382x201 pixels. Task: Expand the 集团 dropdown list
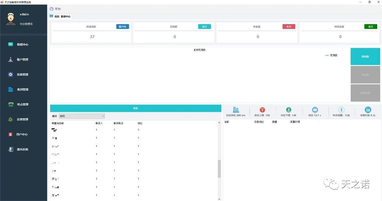pos(103,116)
